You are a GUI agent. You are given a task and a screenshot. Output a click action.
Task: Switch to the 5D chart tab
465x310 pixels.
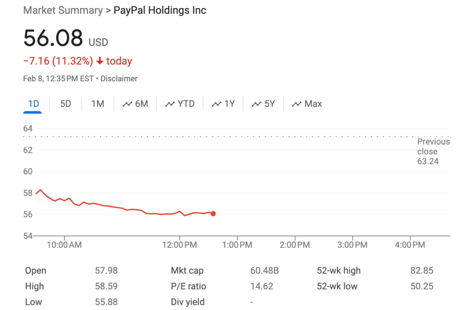point(66,104)
